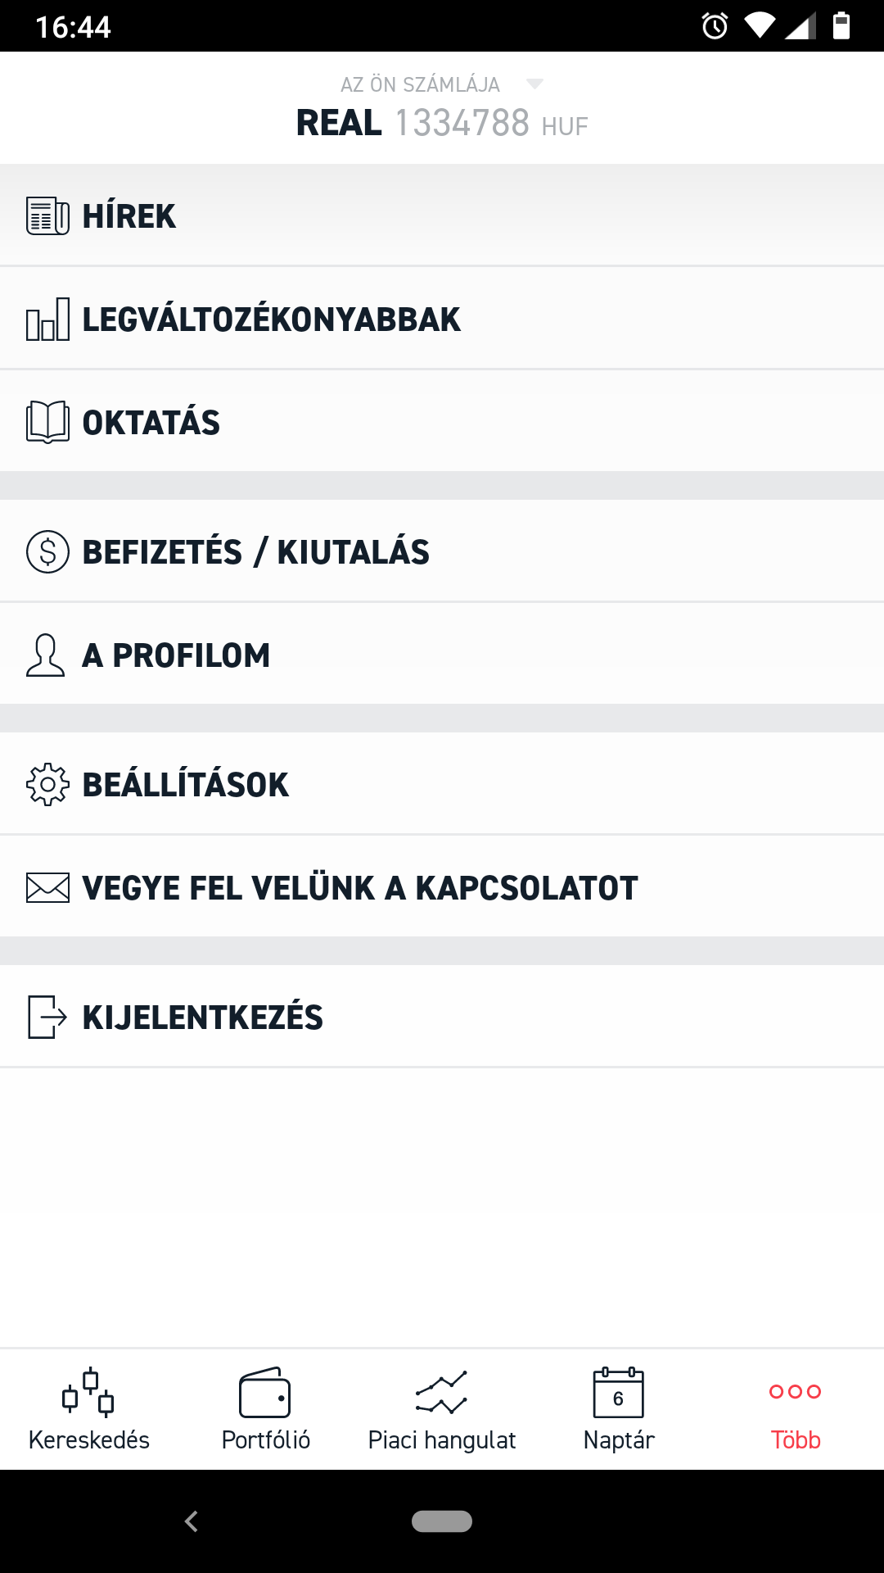884x1573 pixels.
Task: Tap Vegye fel velünk a kapcsolatot
Action: [x=360, y=888]
